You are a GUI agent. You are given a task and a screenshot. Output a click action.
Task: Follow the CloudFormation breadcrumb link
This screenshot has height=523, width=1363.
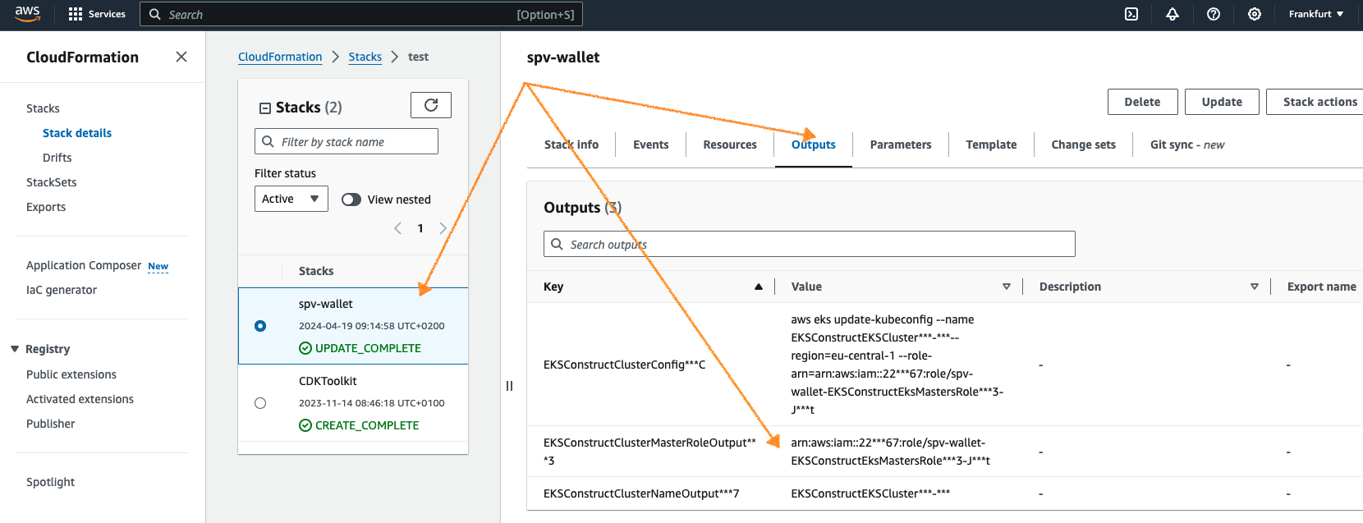click(280, 57)
